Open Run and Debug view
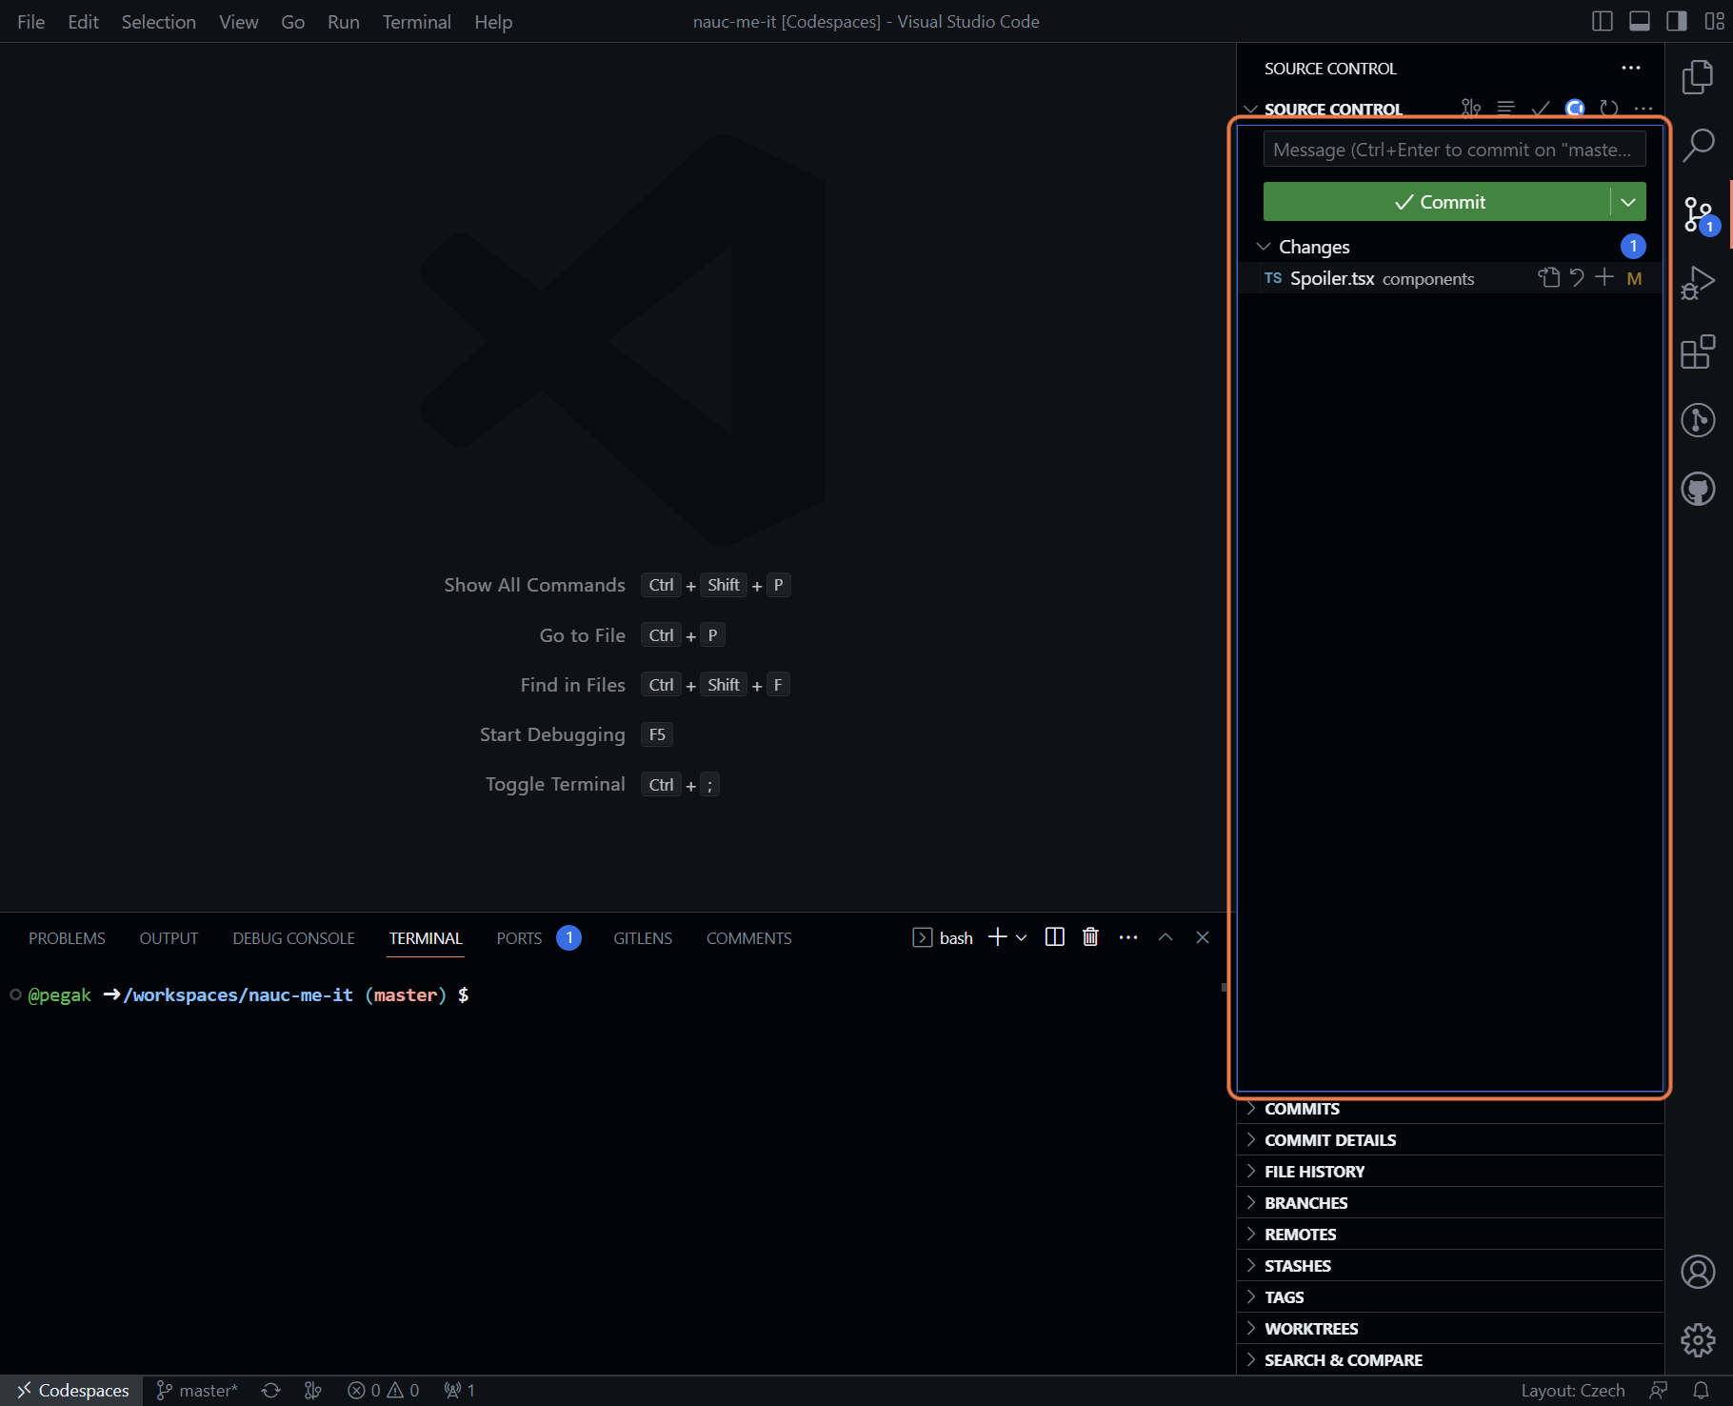The height and width of the screenshot is (1406, 1733). click(1698, 283)
